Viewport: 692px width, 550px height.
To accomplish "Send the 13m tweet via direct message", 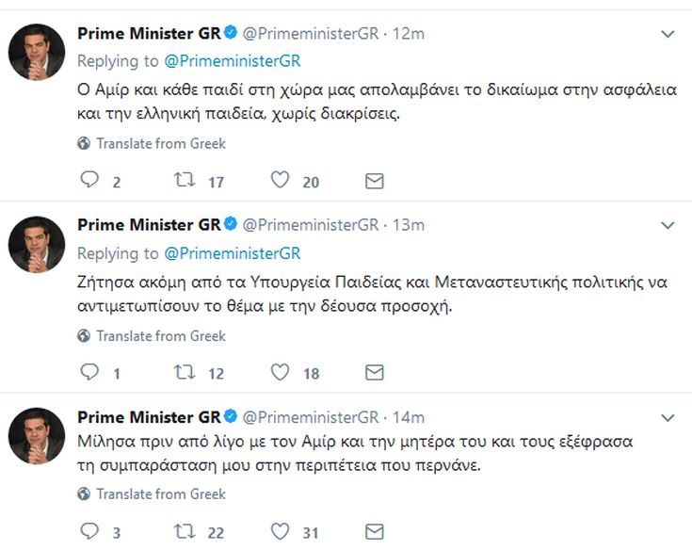I will click(374, 373).
